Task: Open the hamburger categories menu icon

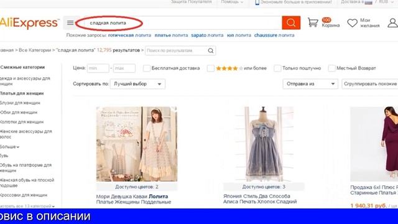Action: tap(70, 23)
